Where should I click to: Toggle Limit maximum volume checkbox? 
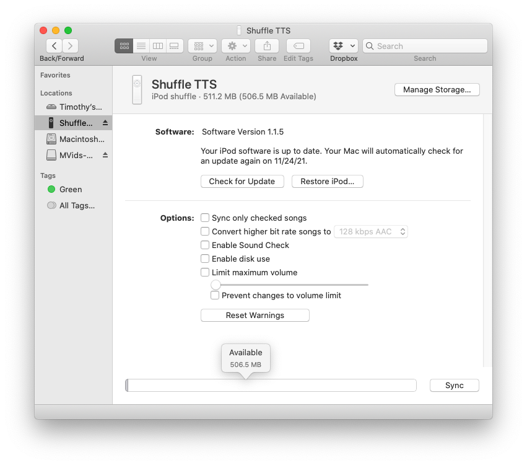click(x=205, y=272)
